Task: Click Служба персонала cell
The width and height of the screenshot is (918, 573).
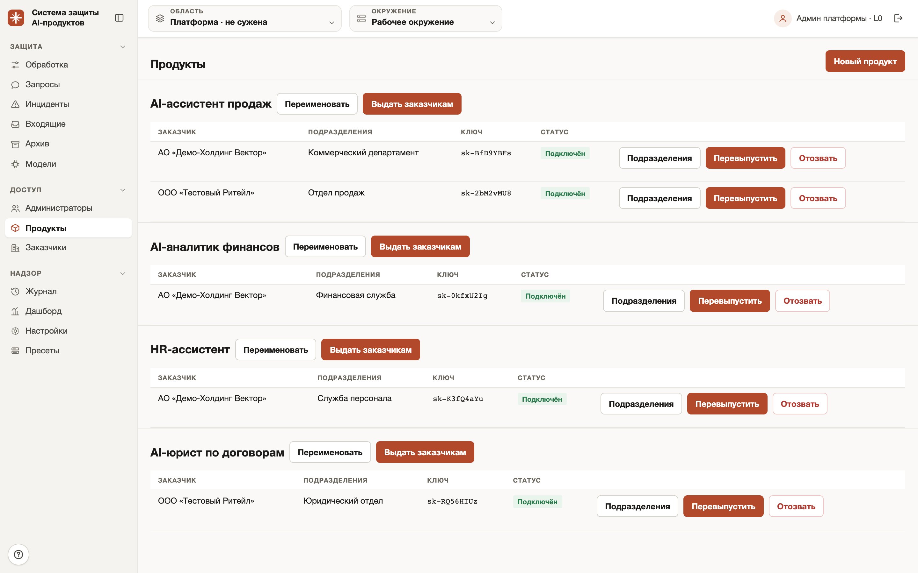Action: (x=354, y=398)
